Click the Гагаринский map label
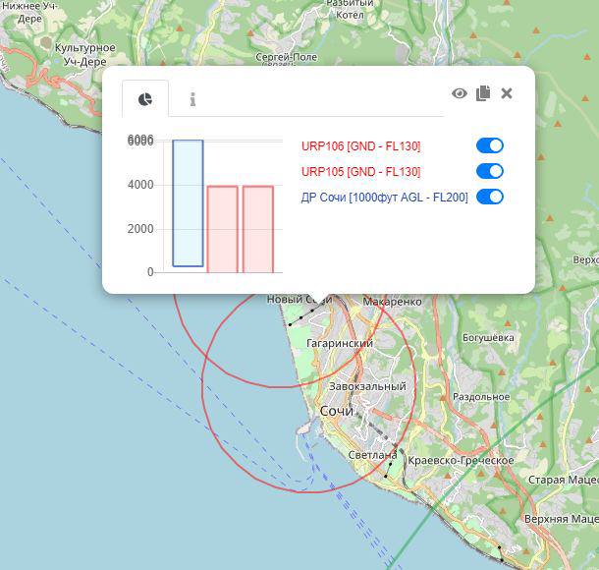This screenshot has width=599, height=570. point(340,343)
